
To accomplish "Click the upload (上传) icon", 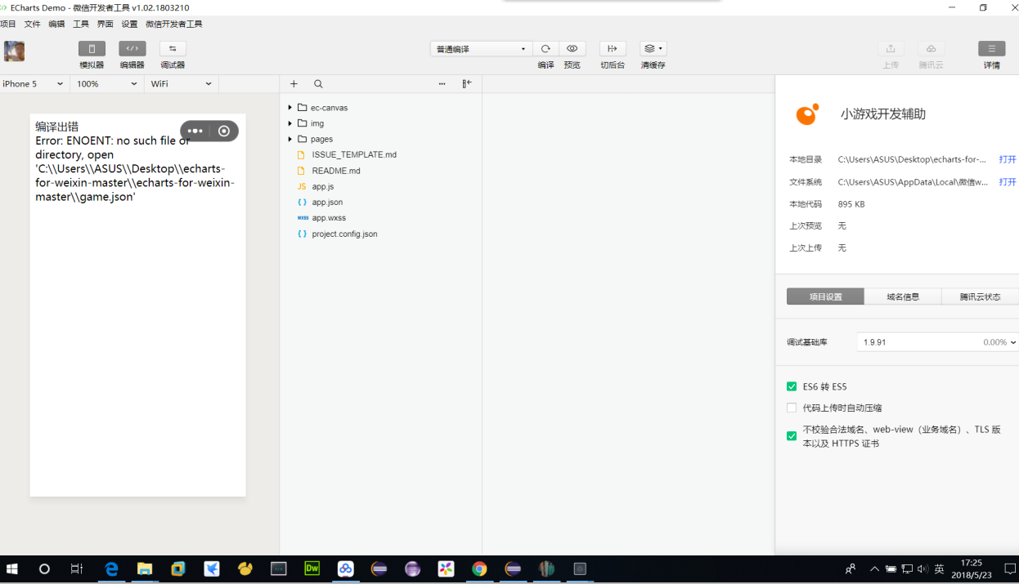I will tap(891, 49).
